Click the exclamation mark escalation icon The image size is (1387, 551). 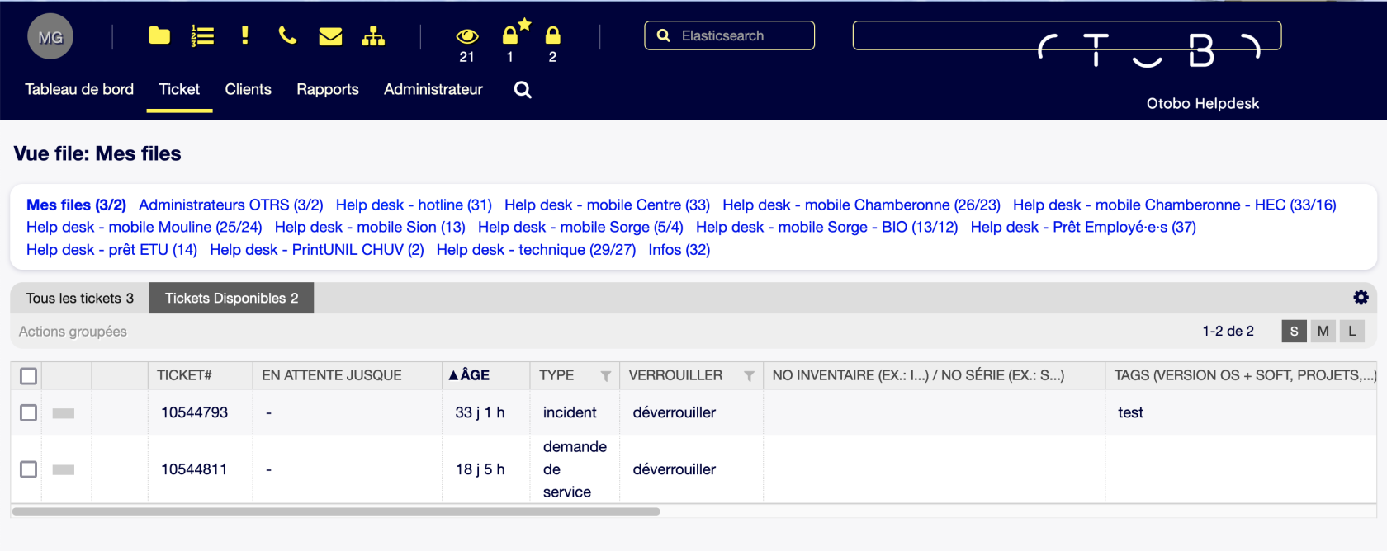244,35
